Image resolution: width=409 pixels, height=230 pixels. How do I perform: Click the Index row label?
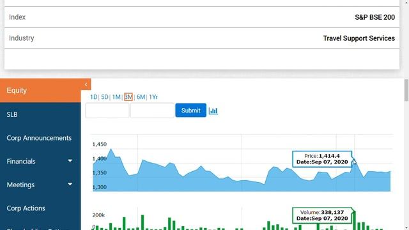pos(17,17)
